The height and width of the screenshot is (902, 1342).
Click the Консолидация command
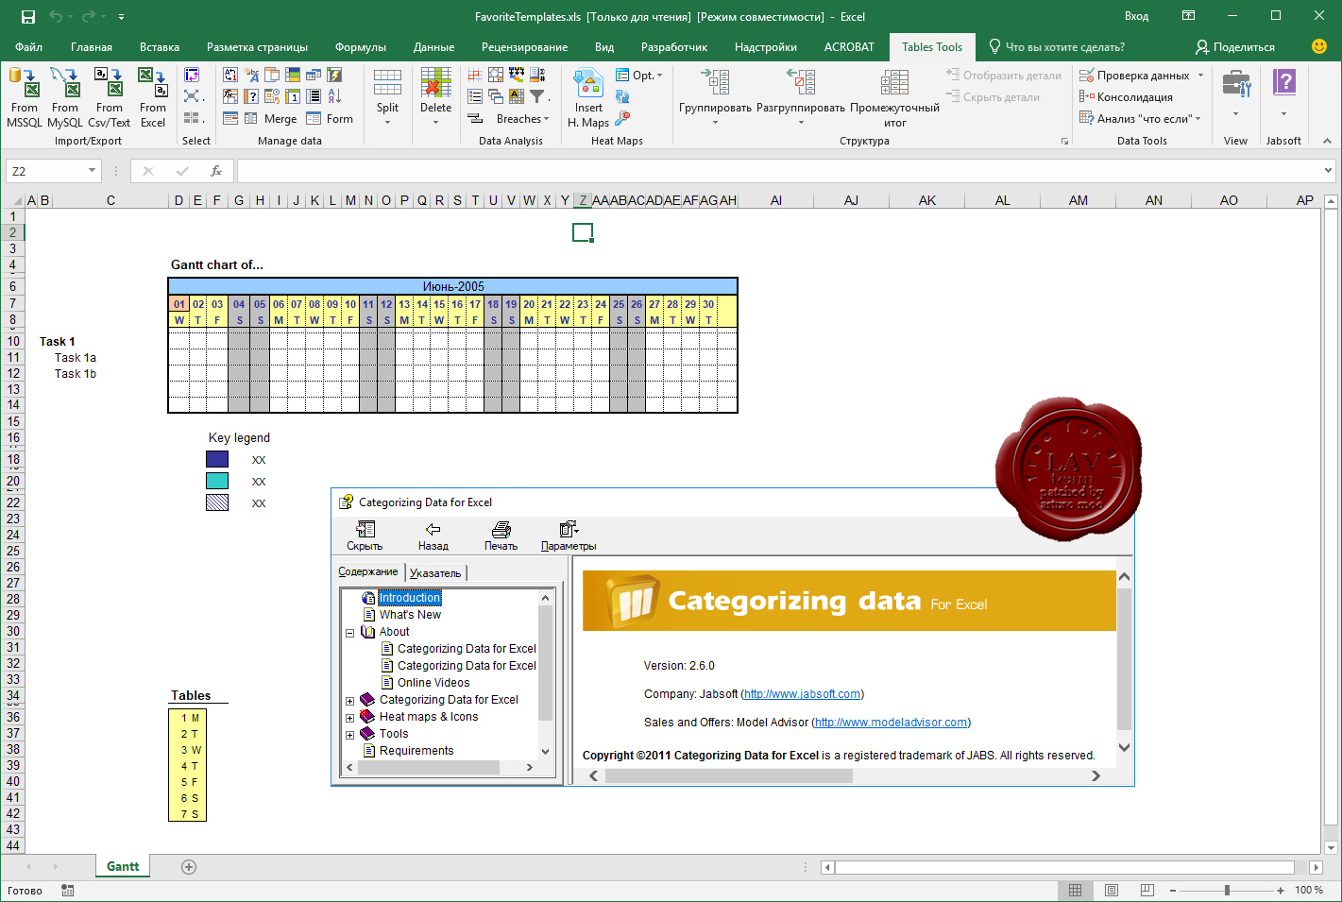[x=1126, y=97]
